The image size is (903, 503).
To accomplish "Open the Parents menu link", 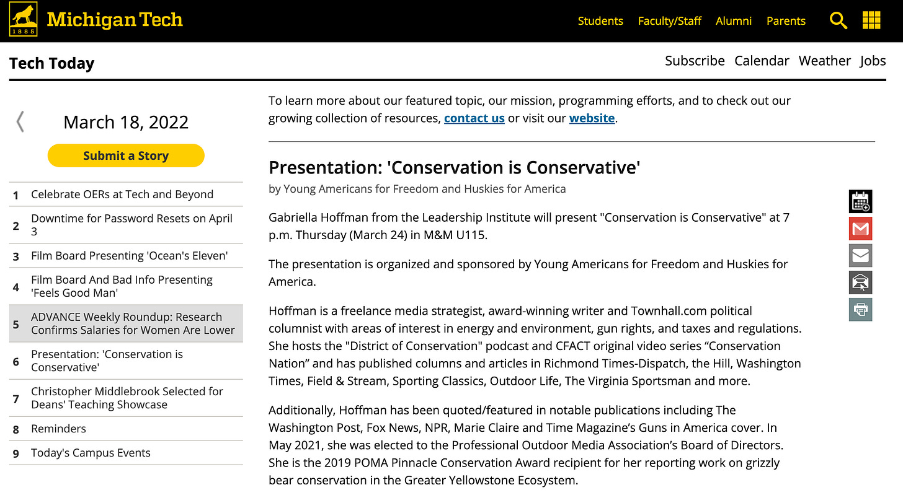I will tap(786, 21).
